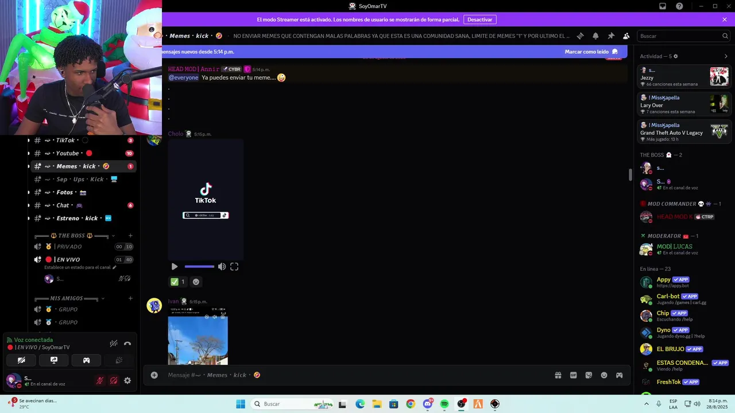Start an activity with gamepad button in voice panel
735x413 pixels.
86,360
